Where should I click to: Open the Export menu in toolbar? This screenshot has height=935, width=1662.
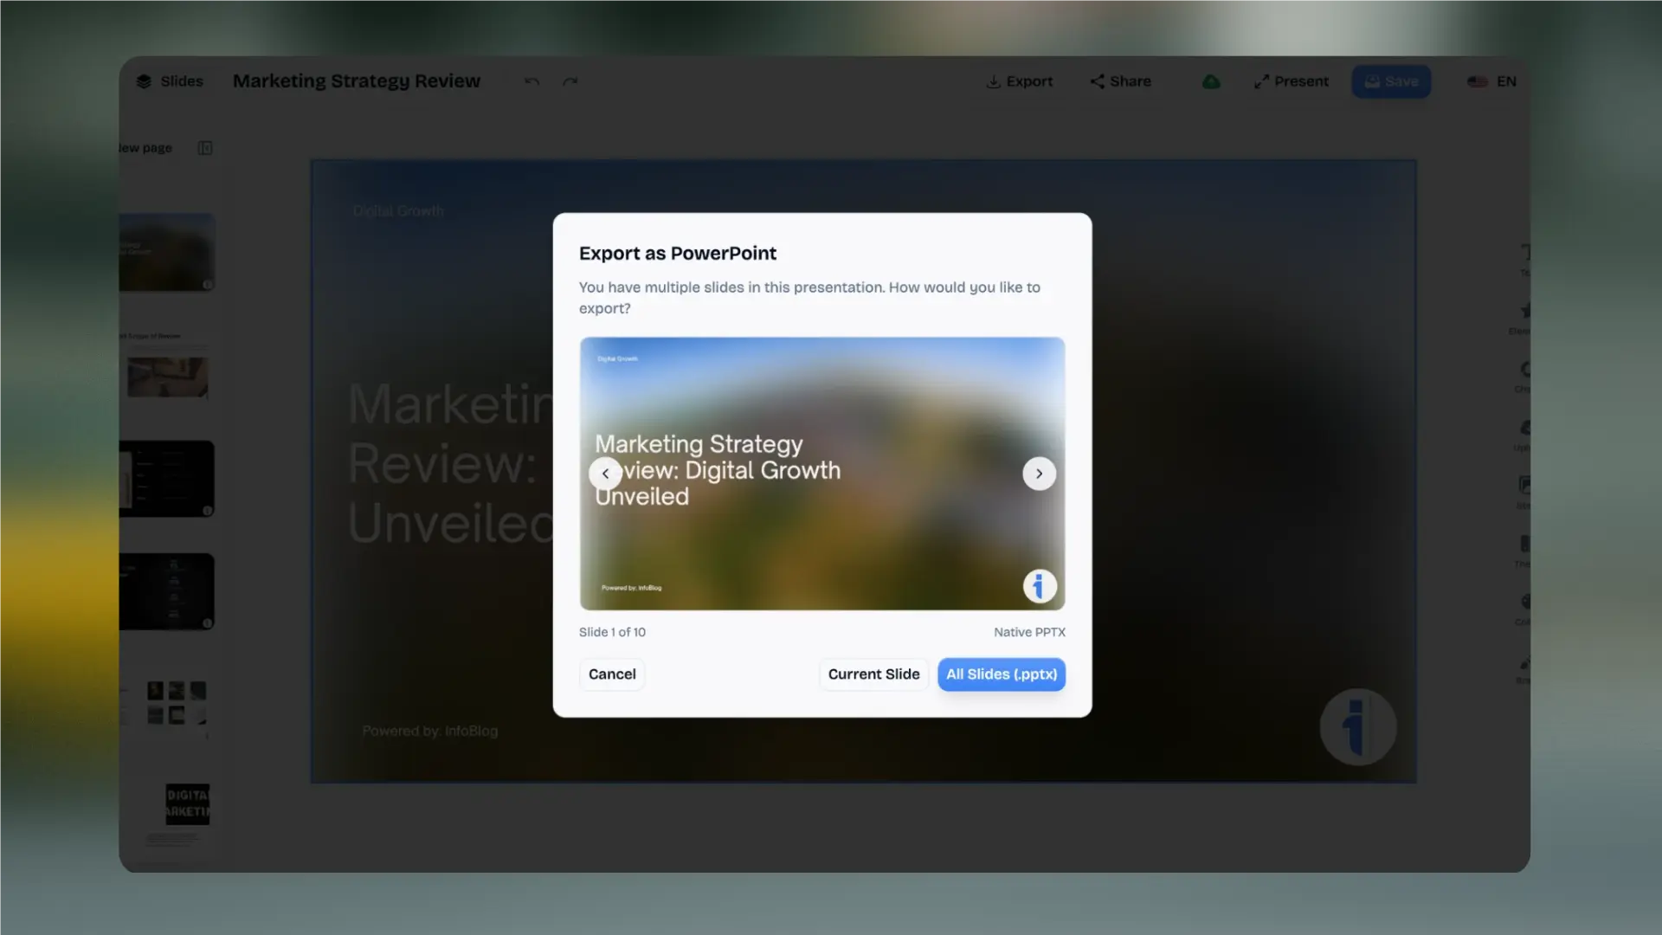click(1020, 81)
